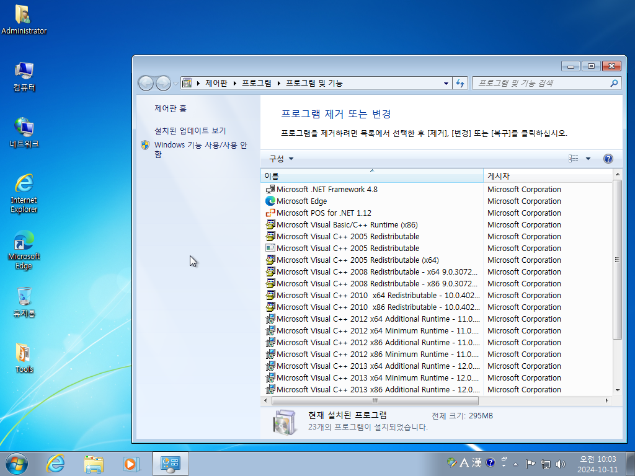The width and height of the screenshot is (635, 476).
Task: Click 프로그램 breadcrumb segment
Action: click(256, 83)
